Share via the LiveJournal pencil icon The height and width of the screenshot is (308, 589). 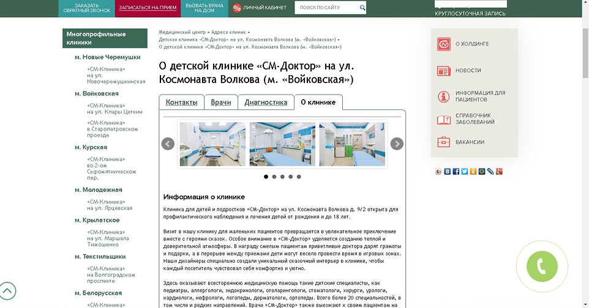click(490, 172)
